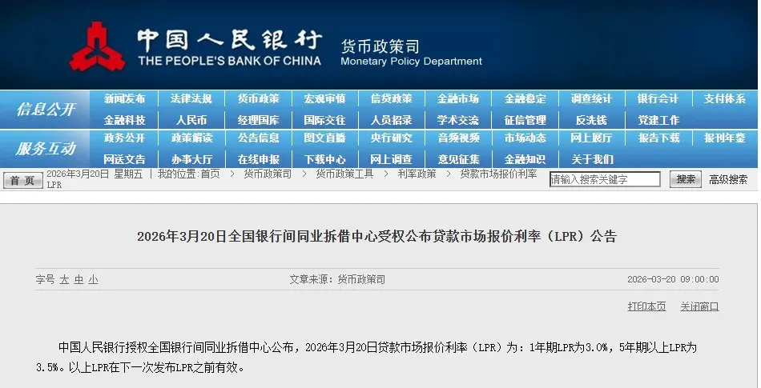Go to 支付体系
This screenshot has height=388, width=761.
coord(725,99)
